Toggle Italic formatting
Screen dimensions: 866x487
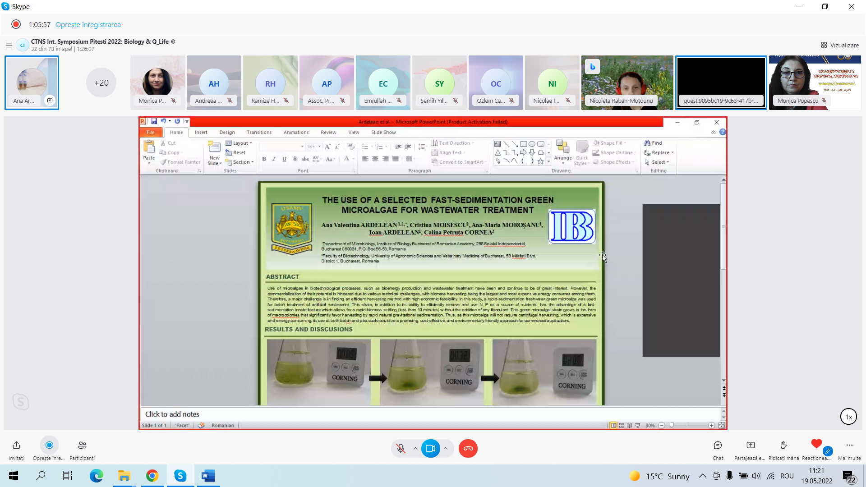point(274,159)
